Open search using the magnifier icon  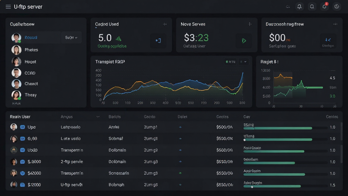click(x=312, y=7)
